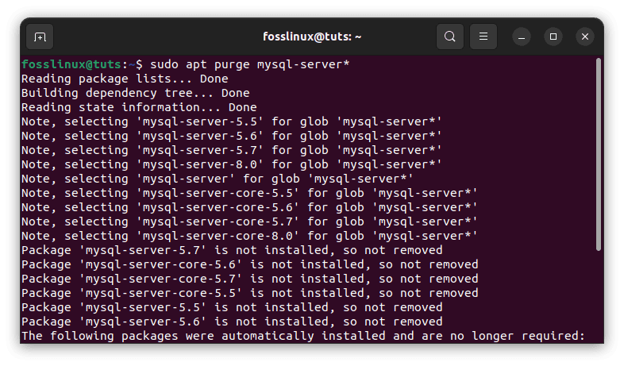This screenshot has width=624, height=366.
Task: Open a new terminal tab
Action: [40, 37]
